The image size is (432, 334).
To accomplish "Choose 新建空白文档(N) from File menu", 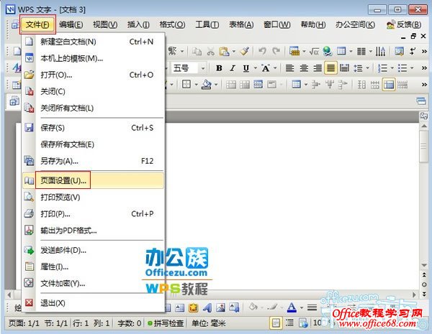I will click(94, 42).
